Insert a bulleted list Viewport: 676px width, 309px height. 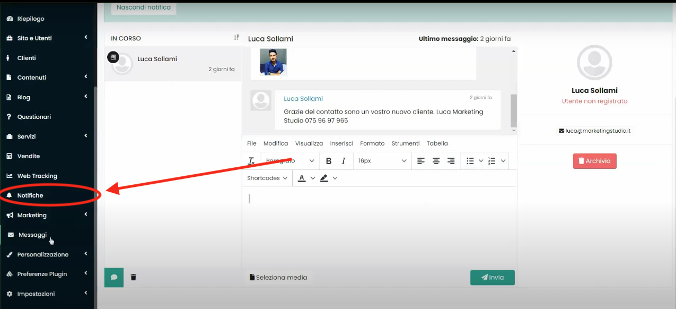pos(470,161)
